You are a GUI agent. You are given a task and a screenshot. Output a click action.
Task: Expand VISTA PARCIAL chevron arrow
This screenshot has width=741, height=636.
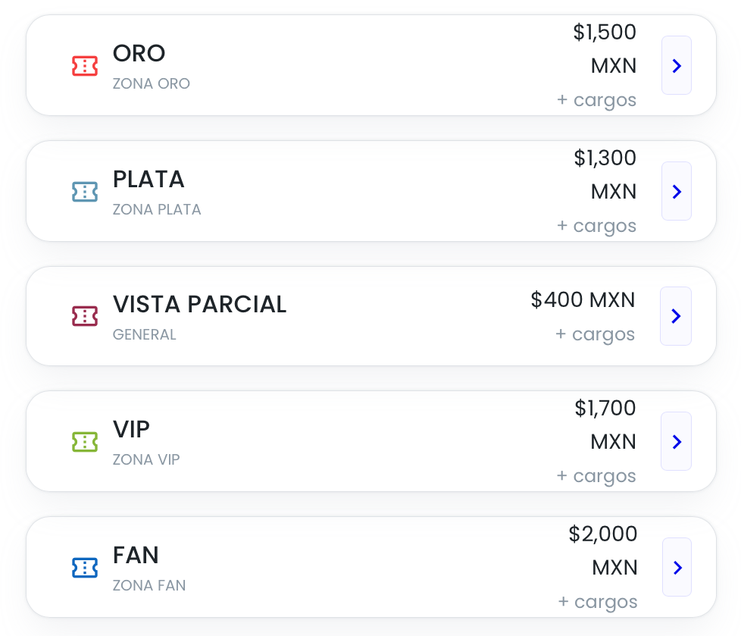676,316
